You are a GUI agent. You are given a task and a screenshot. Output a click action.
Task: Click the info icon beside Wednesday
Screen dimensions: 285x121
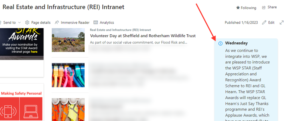220,43
